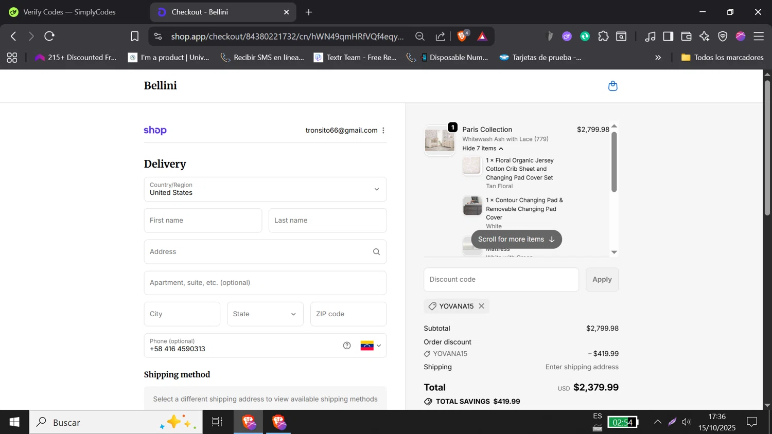Open I'm a product bookmark

pos(169,58)
